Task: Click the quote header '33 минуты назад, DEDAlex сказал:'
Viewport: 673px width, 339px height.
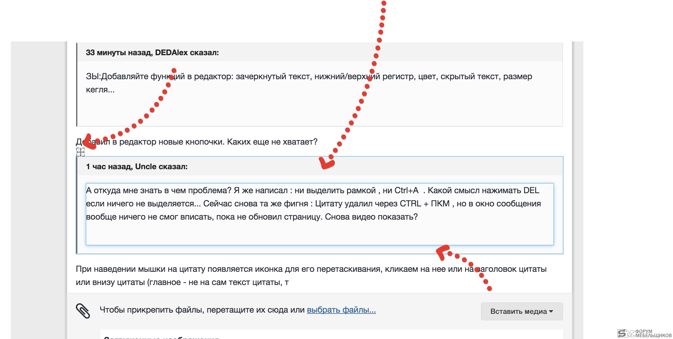Action: pyautogui.click(x=152, y=52)
